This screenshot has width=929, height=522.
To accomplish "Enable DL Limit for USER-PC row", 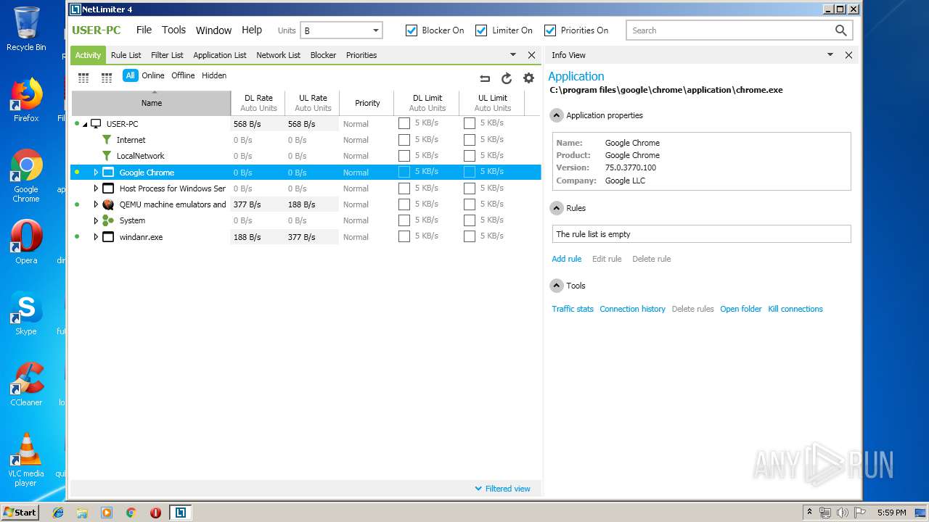I will [404, 124].
